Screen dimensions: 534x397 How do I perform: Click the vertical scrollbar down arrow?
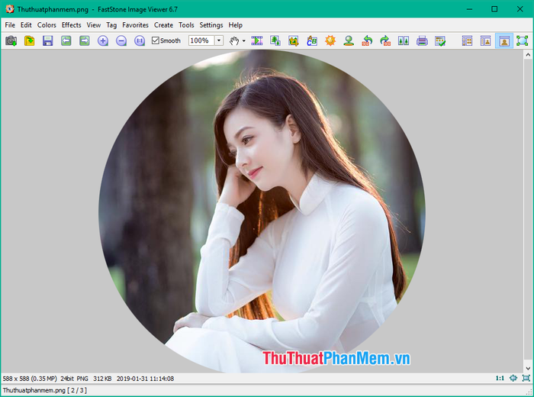click(528, 369)
